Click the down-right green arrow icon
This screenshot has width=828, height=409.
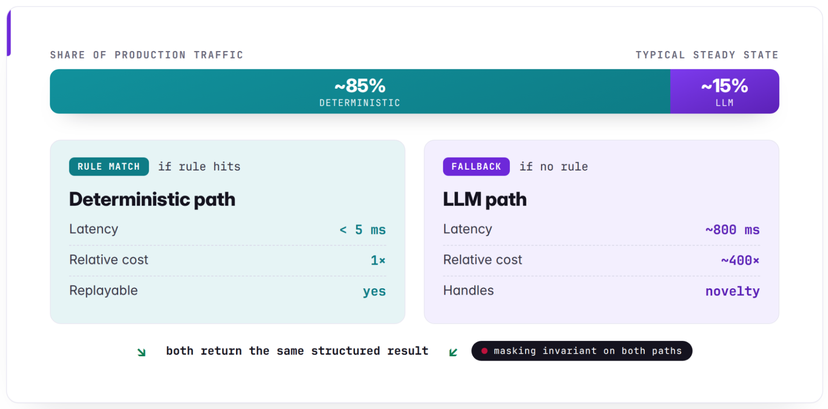[x=141, y=352]
